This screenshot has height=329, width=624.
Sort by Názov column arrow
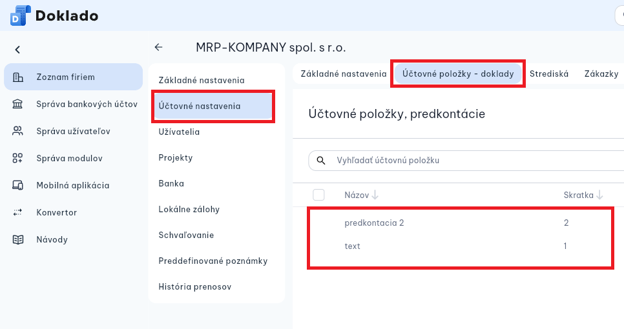[375, 195]
